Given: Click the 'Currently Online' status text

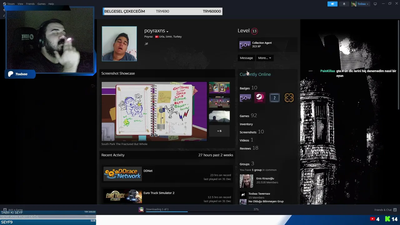Looking at the screenshot, I should pos(255,74).
